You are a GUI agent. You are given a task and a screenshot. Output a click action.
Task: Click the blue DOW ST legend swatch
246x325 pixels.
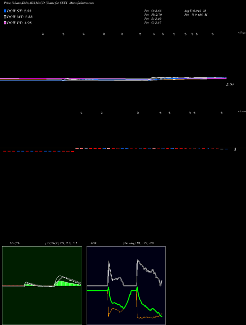(5, 11)
